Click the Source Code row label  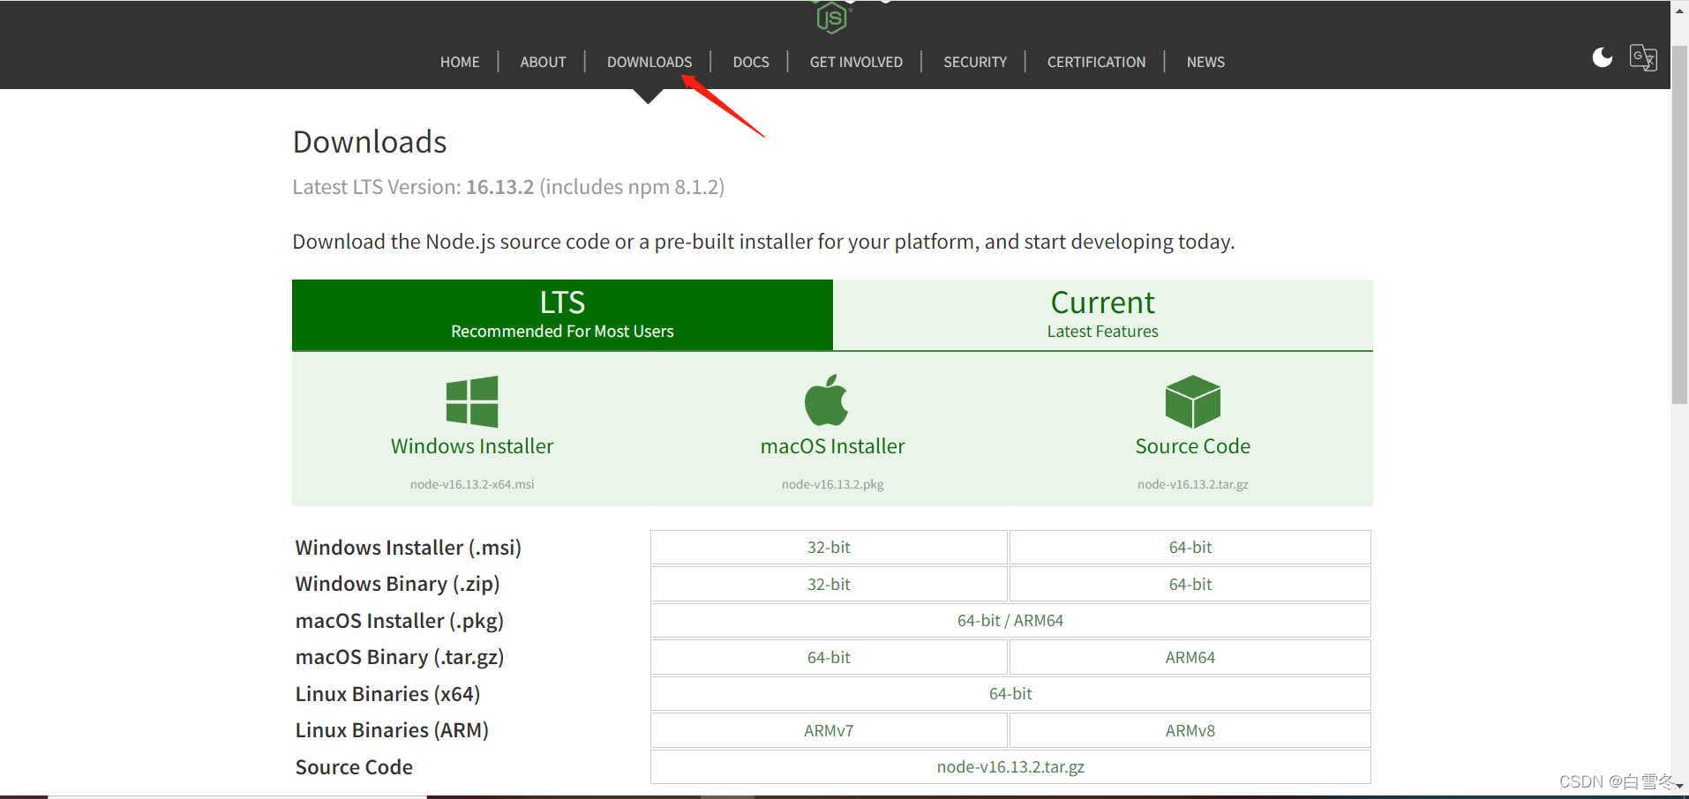click(354, 767)
